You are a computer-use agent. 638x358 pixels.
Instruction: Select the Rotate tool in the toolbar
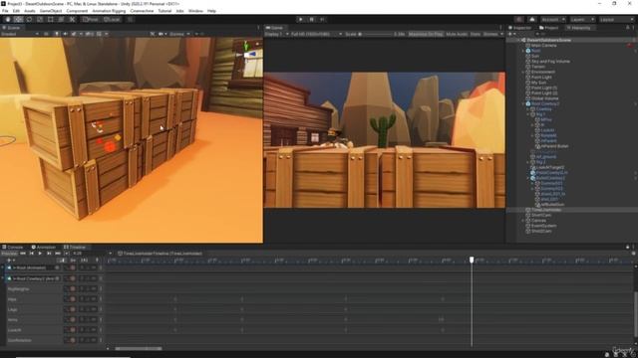pos(29,20)
